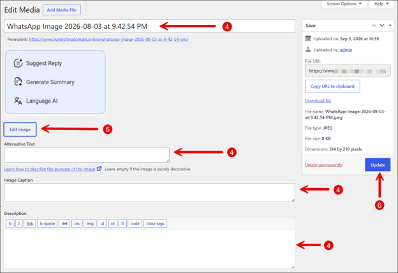
Task: Click Uploaded on Sep 3, 2026 text
Action: coord(346,39)
